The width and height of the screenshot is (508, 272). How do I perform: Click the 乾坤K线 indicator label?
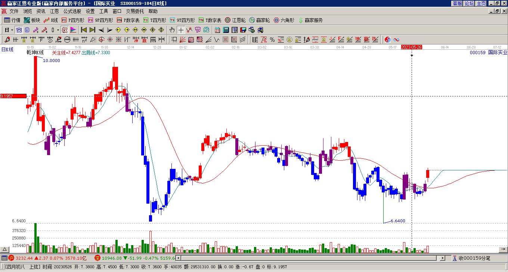tap(35, 52)
